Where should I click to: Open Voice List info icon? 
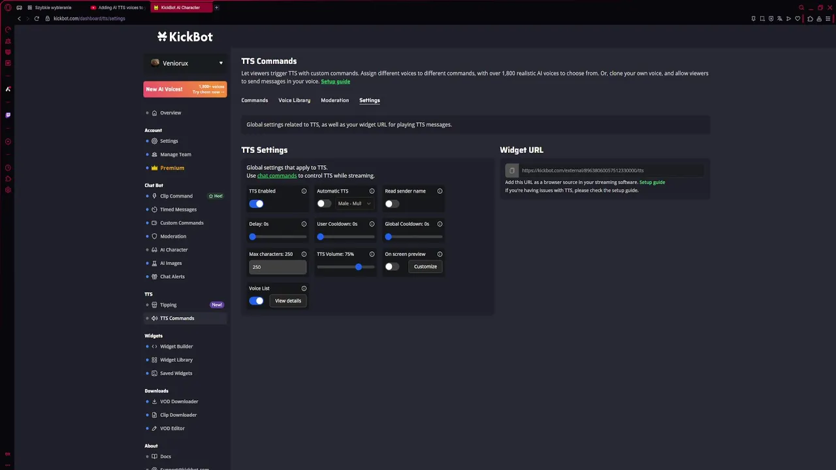[304, 289]
